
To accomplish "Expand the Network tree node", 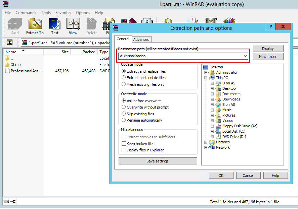I will (x=206, y=147).
